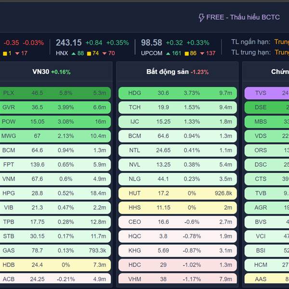The height and width of the screenshot is (289, 289).
Task: Select BCM row in VN30 column
Action: (x=55, y=150)
